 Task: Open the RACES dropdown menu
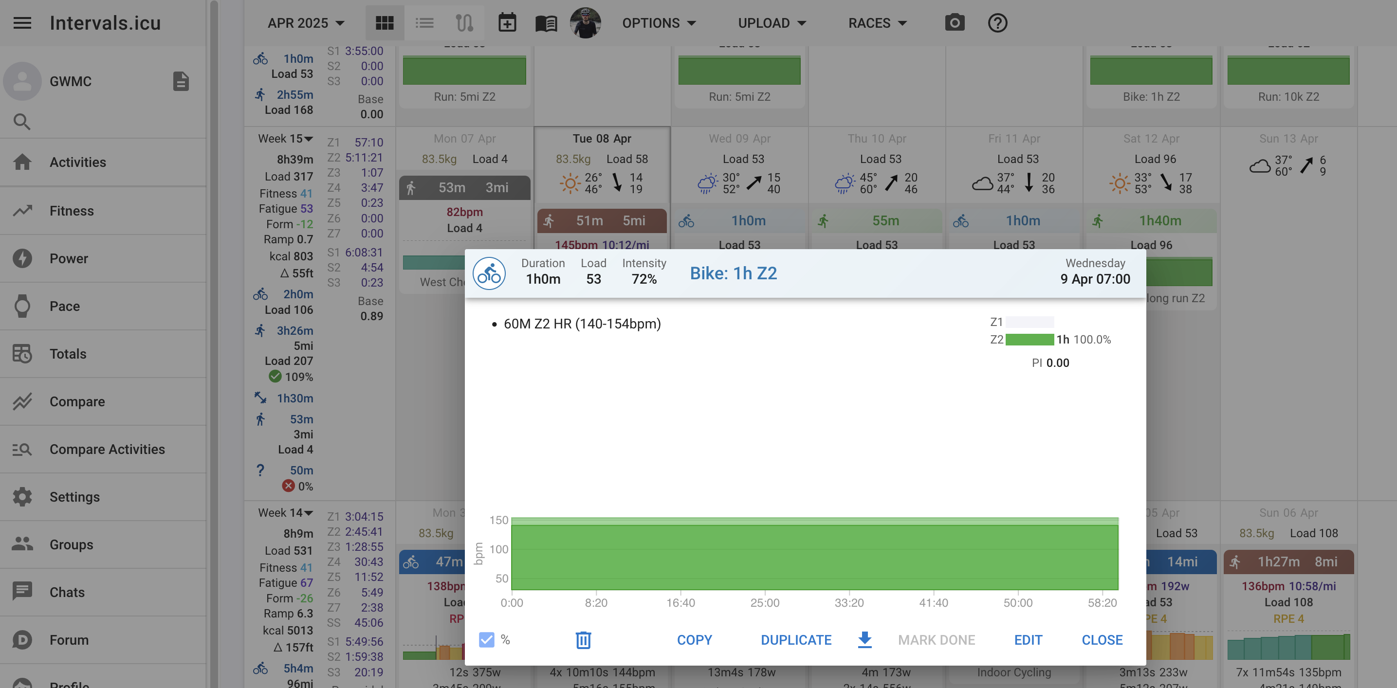pyautogui.click(x=877, y=23)
